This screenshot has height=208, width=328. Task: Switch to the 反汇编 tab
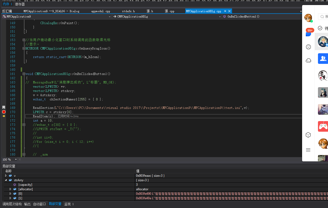point(7,11)
